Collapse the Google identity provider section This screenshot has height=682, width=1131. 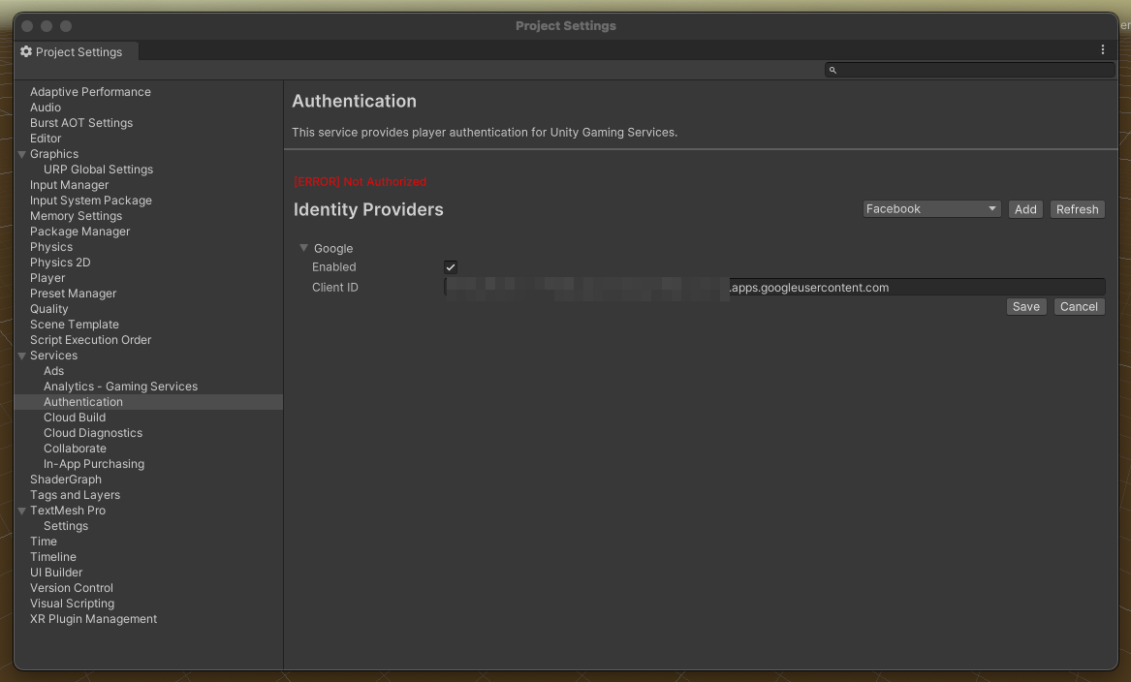pyautogui.click(x=303, y=248)
